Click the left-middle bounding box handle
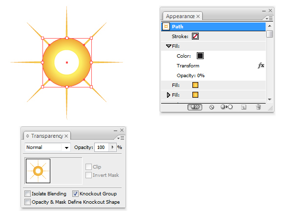The image size is (293, 211). [x=42, y=63]
